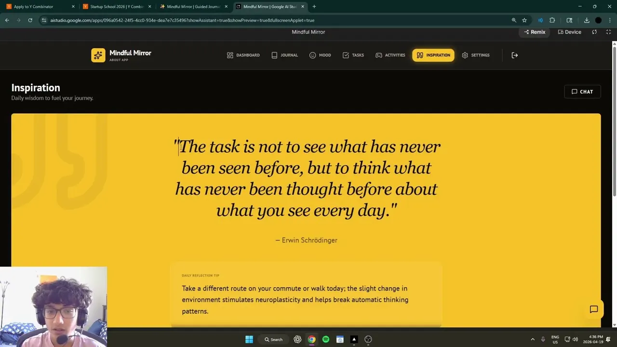Screen dimensions: 617x347
Task: Open the notifications bell icon
Action: point(608,339)
